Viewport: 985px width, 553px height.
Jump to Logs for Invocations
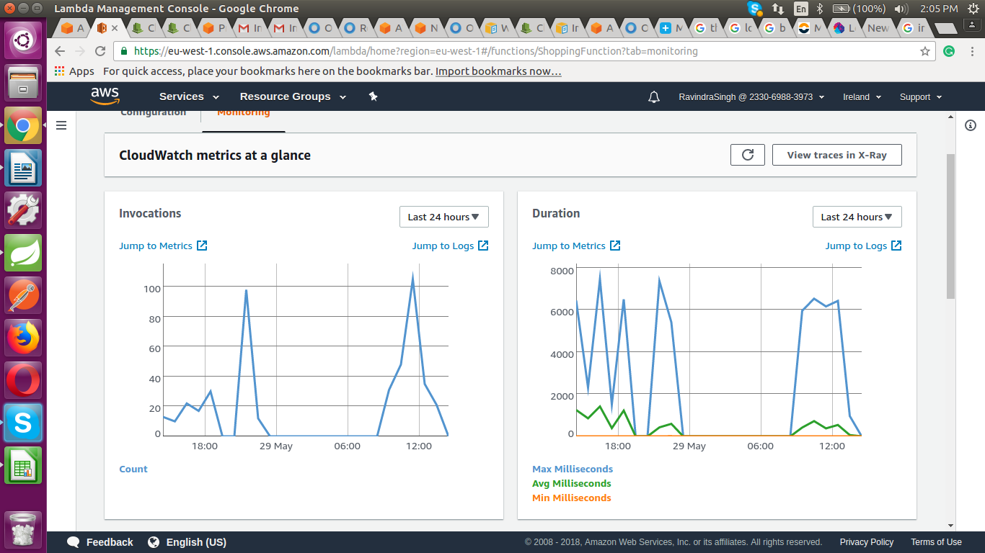click(450, 246)
